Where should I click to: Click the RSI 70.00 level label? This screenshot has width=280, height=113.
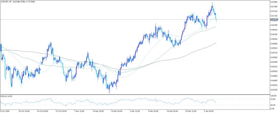(x=273, y=99)
